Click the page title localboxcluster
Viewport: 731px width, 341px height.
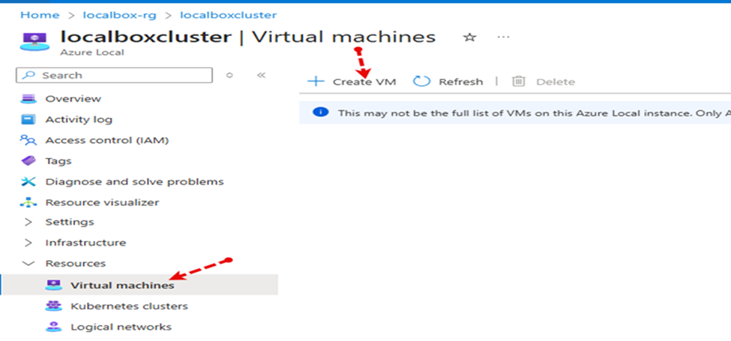146,37
